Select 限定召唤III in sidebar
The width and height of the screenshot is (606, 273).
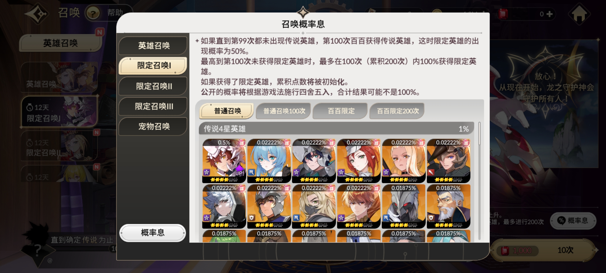click(x=153, y=106)
